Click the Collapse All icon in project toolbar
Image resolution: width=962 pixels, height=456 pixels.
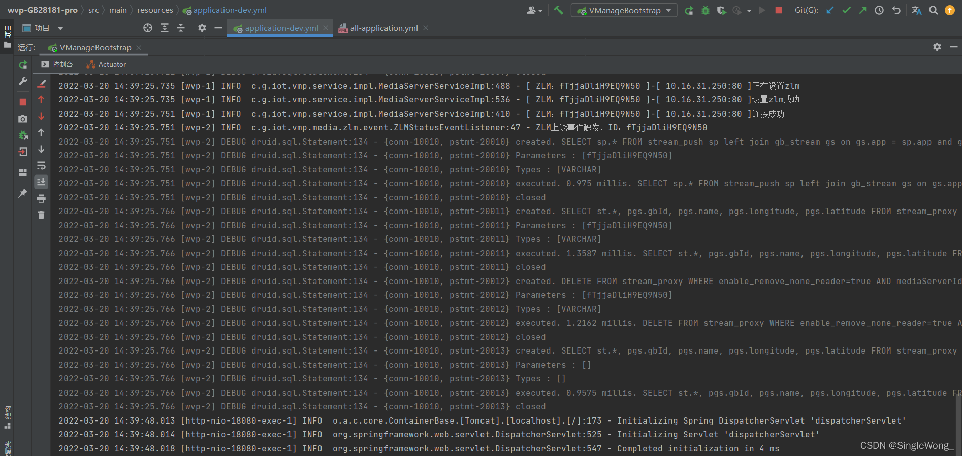pos(181,28)
